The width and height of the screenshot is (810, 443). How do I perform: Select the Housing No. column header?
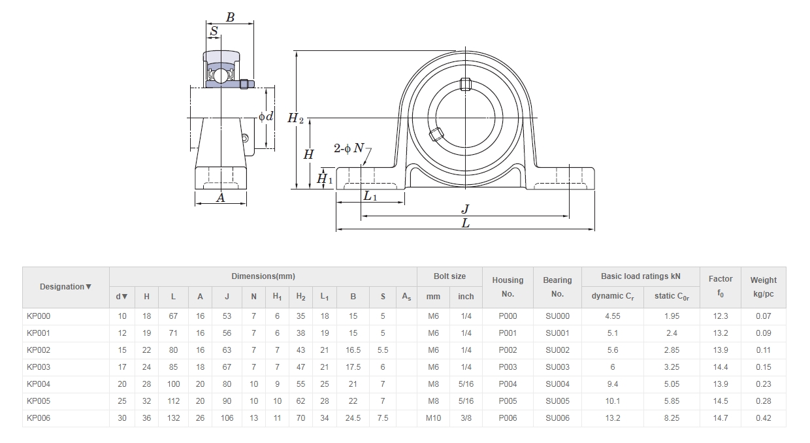coord(508,287)
